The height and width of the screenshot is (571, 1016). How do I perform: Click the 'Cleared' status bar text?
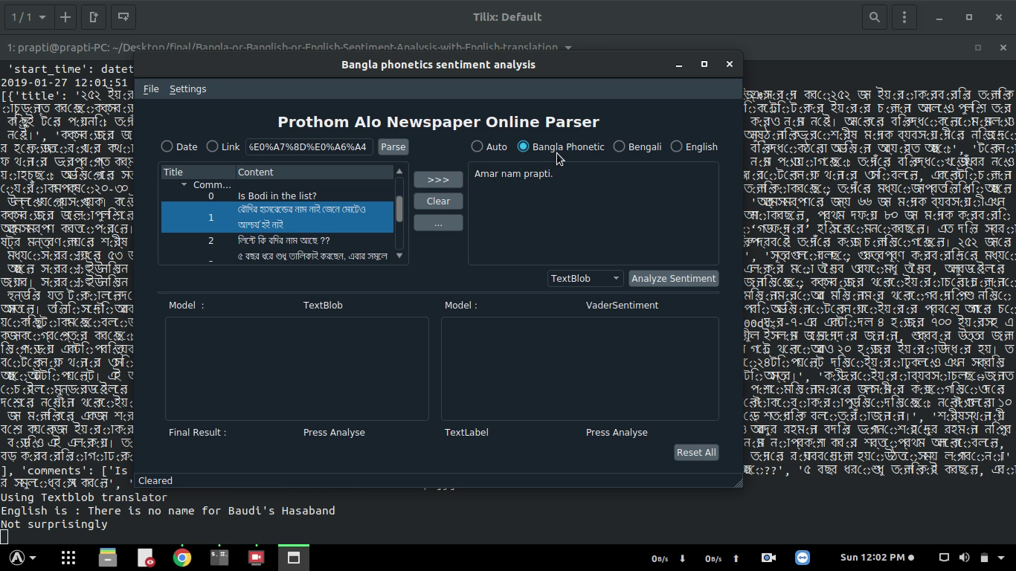(x=155, y=480)
